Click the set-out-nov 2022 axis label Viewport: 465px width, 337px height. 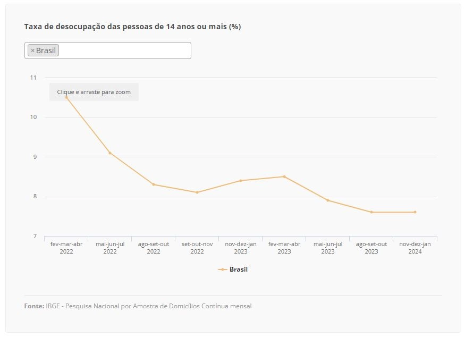pyautogui.click(x=197, y=248)
